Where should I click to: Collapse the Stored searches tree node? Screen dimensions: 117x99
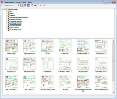pos(4,10)
